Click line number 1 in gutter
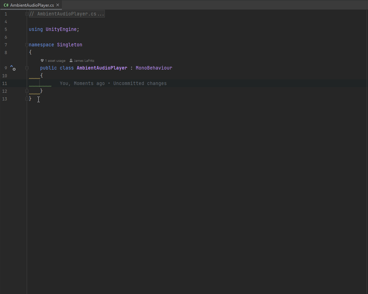 point(6,14)
